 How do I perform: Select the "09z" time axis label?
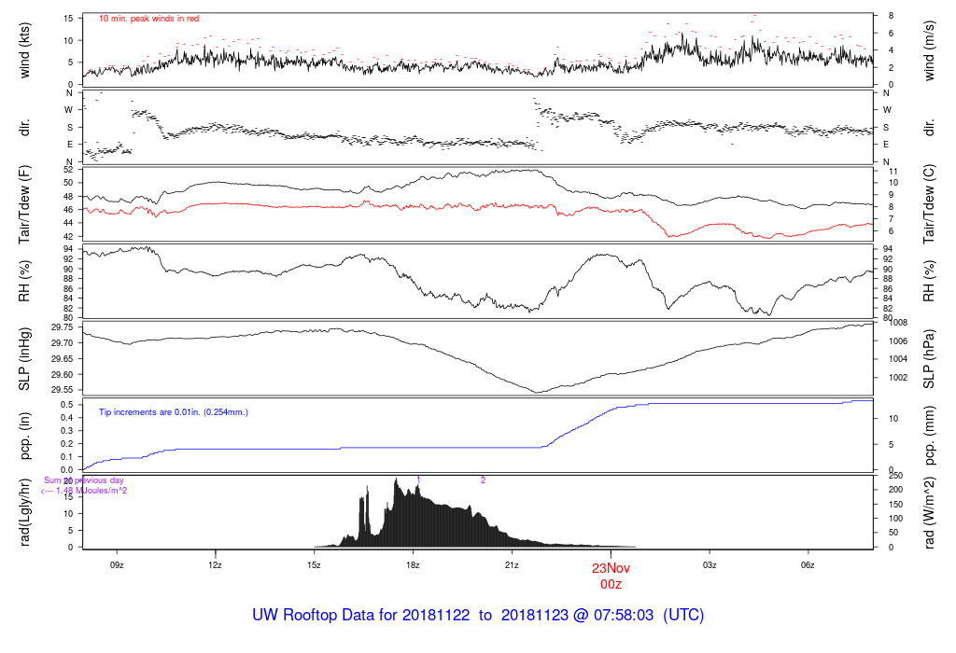[x=117, y=565]
